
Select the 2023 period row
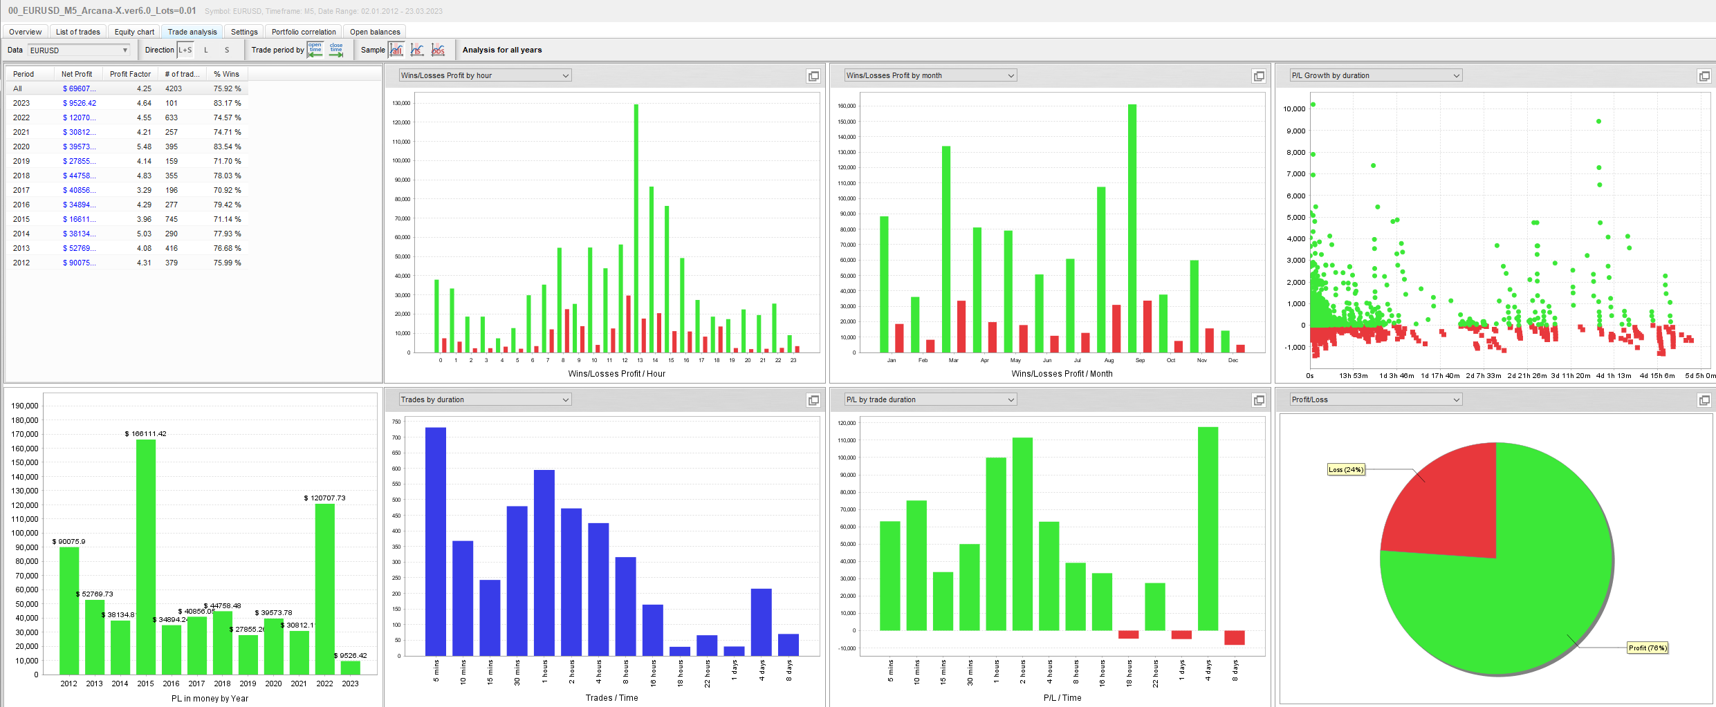pos(127,103)
